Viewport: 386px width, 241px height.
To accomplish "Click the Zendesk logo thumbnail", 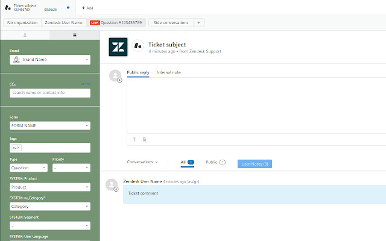I will coord(118,47).
